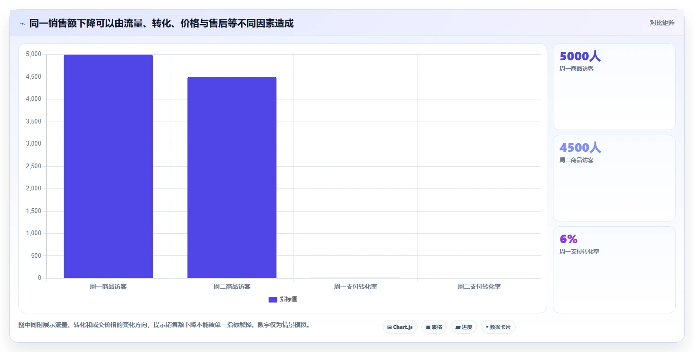Click the 周二商品访客 bar in chart
This screenshot has width=694, height=352.
[232, 178]
